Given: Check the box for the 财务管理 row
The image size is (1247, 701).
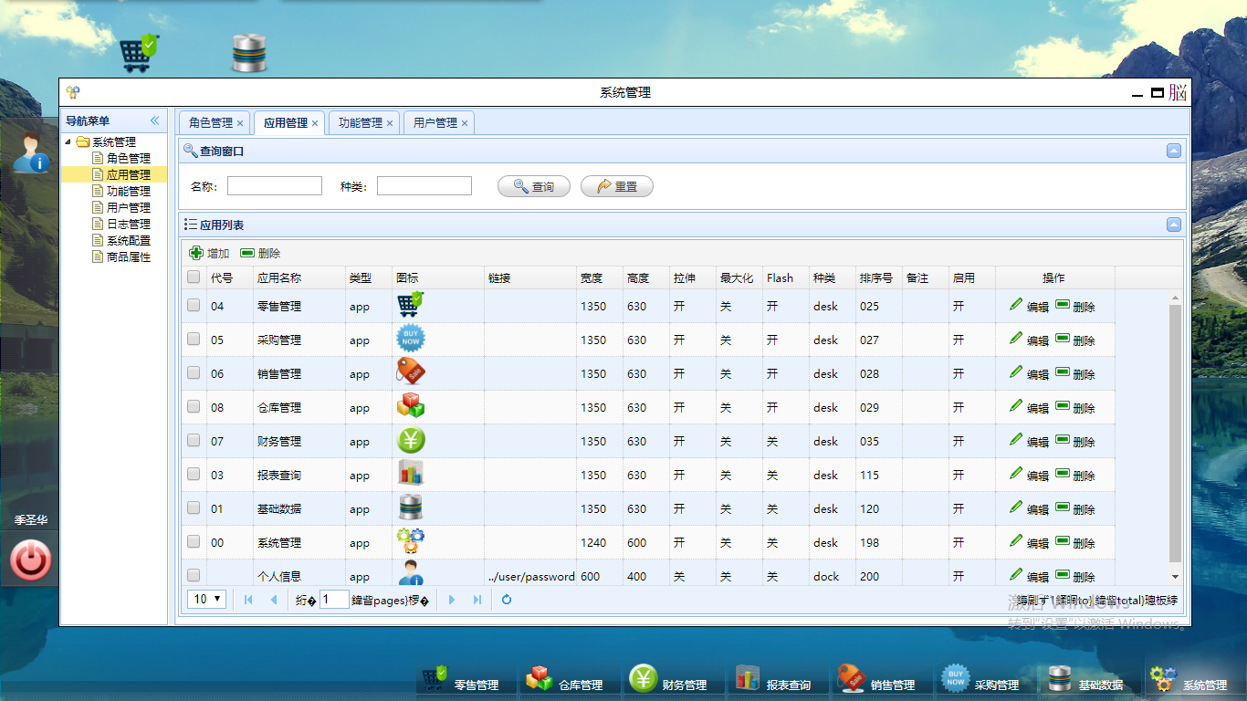Looking at the screenshot, I should click(x=194, y=440).
